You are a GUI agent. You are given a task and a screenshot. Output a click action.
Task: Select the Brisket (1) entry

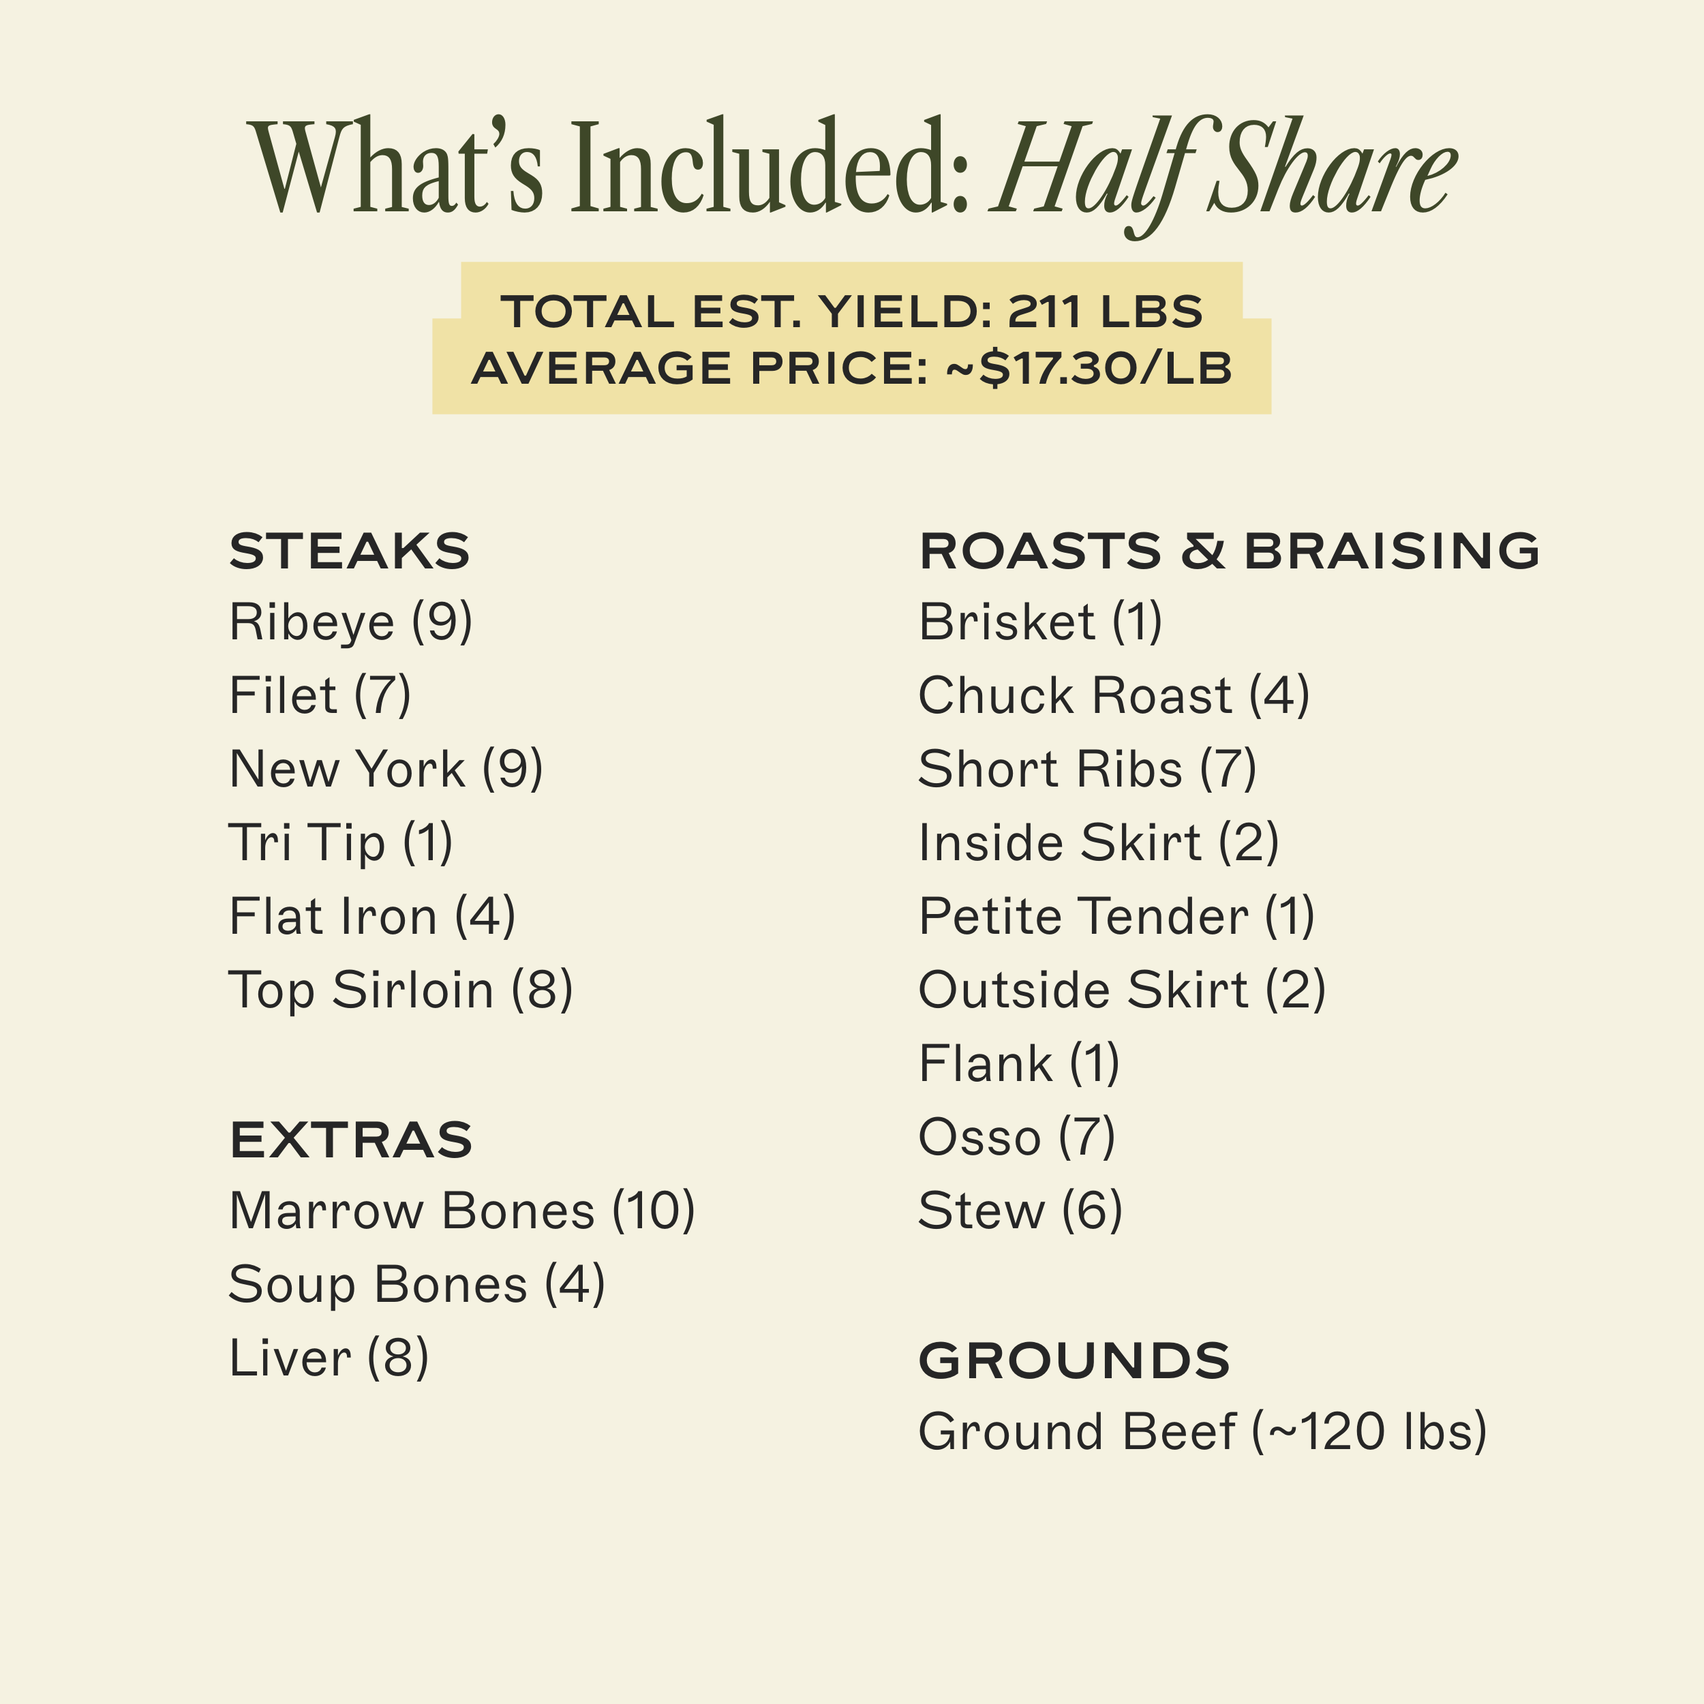point(1041,622)
